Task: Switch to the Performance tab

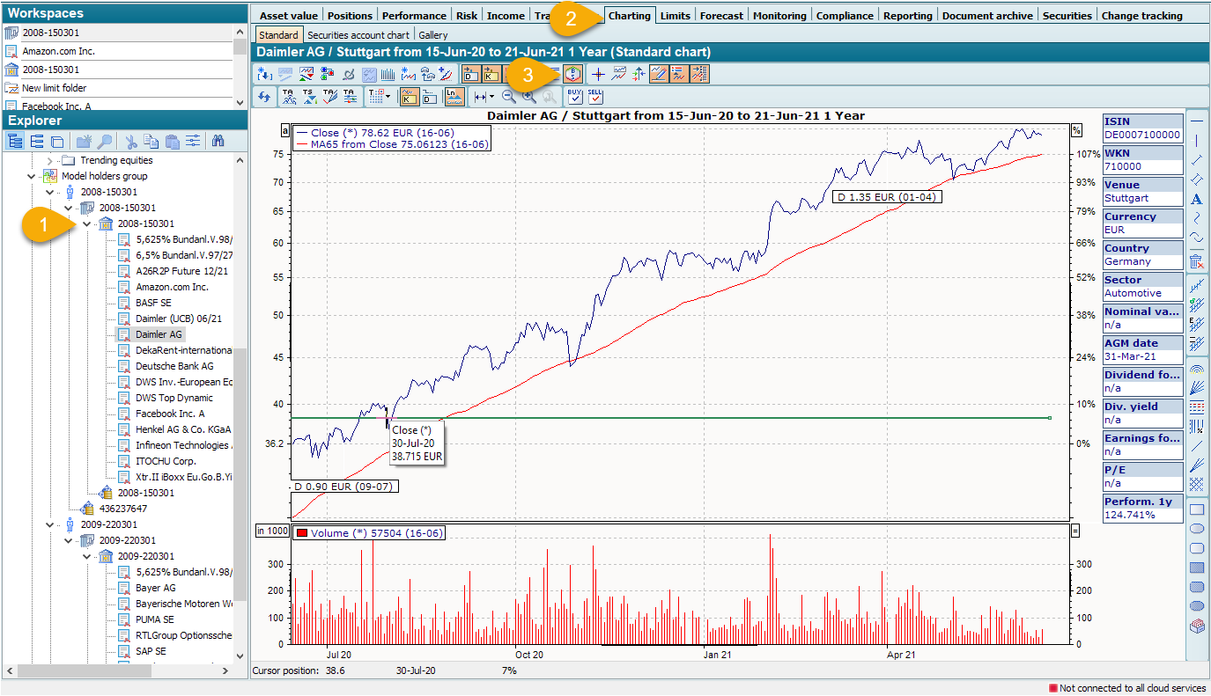Action: pos(414,15)
